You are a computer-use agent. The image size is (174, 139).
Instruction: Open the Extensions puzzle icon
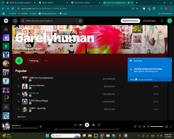tap(154, 9)
